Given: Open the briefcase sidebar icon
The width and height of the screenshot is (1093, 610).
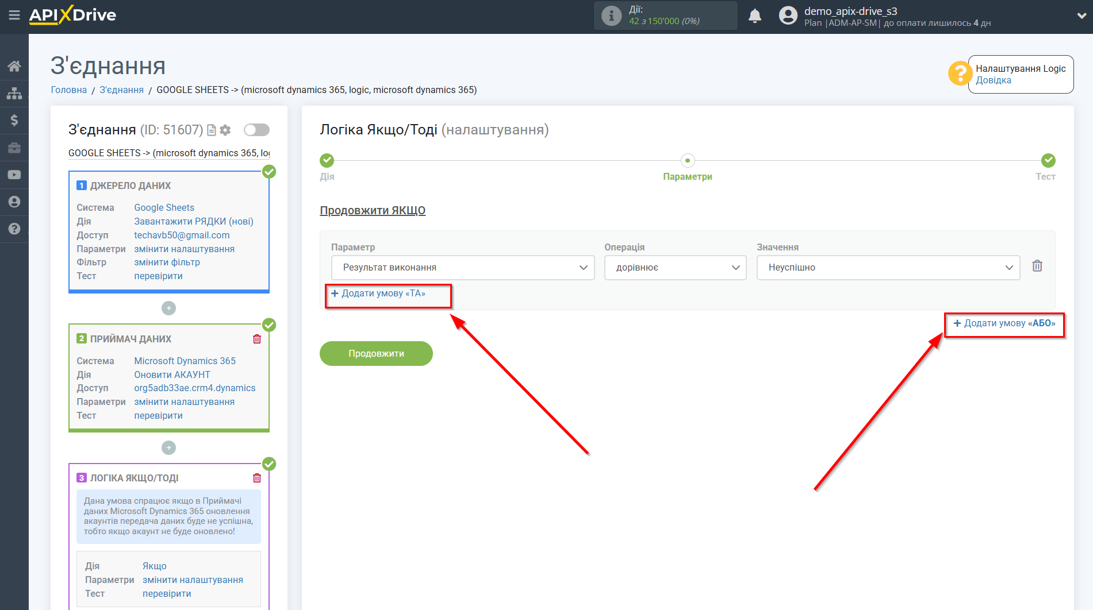Looking at the screenshot, I should 14,148.
